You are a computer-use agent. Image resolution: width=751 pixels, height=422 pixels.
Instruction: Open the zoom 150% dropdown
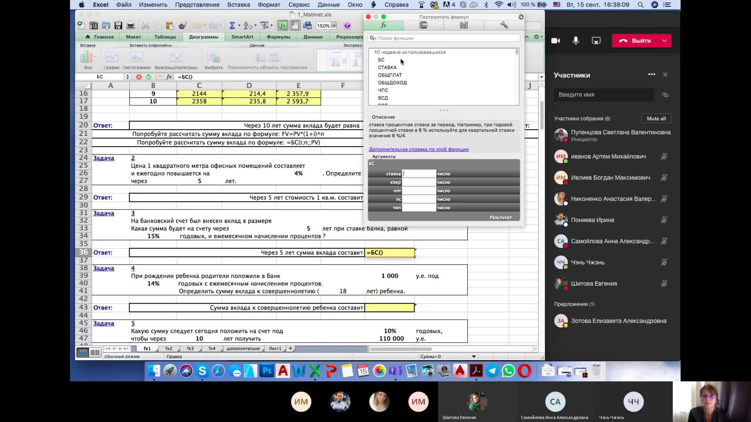334,26
